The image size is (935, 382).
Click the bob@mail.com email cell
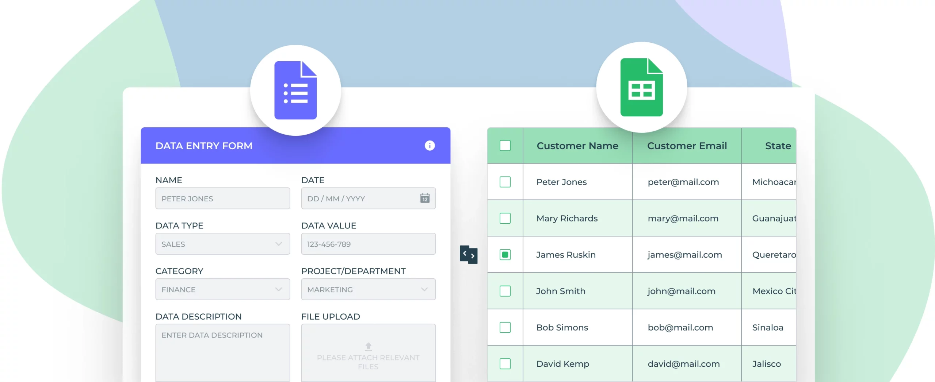[x=687, y=327]
